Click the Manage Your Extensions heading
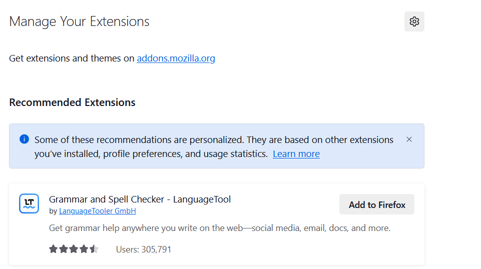481x269 pixels. click(x=79, y=21)
